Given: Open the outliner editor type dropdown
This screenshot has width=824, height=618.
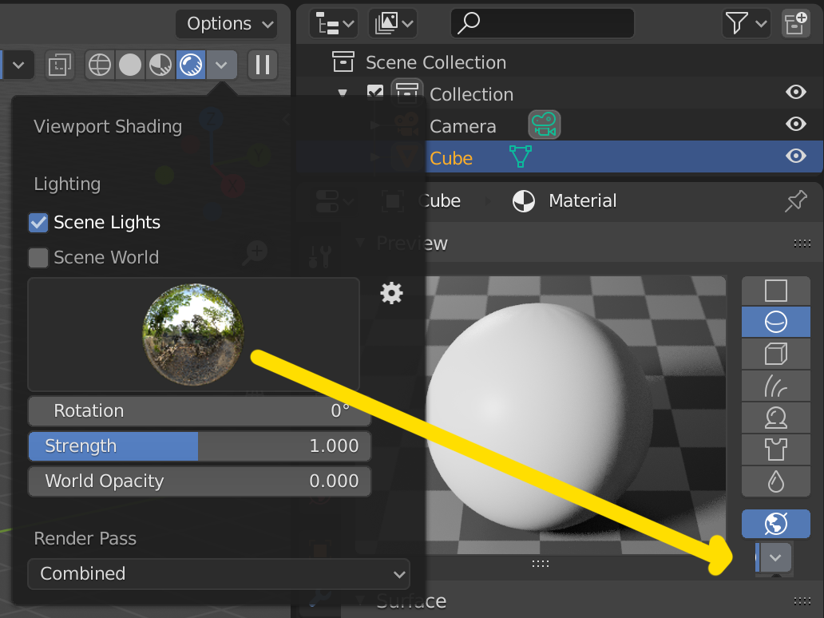Looking at the screenshot, I should [335, 23].
